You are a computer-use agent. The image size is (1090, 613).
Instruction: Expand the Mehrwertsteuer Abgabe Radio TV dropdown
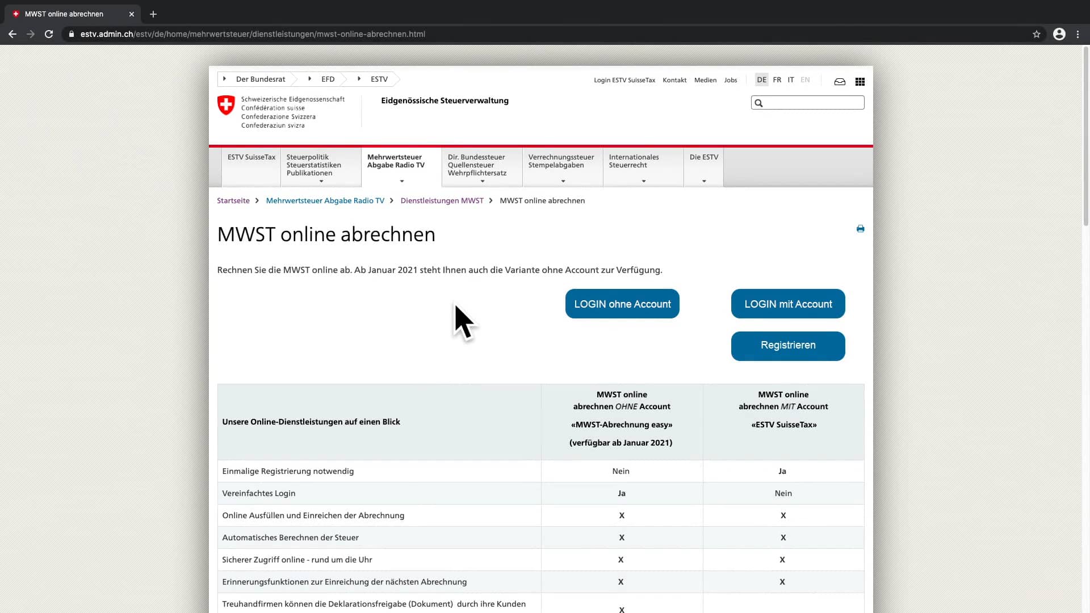click(x=401, y=180)
